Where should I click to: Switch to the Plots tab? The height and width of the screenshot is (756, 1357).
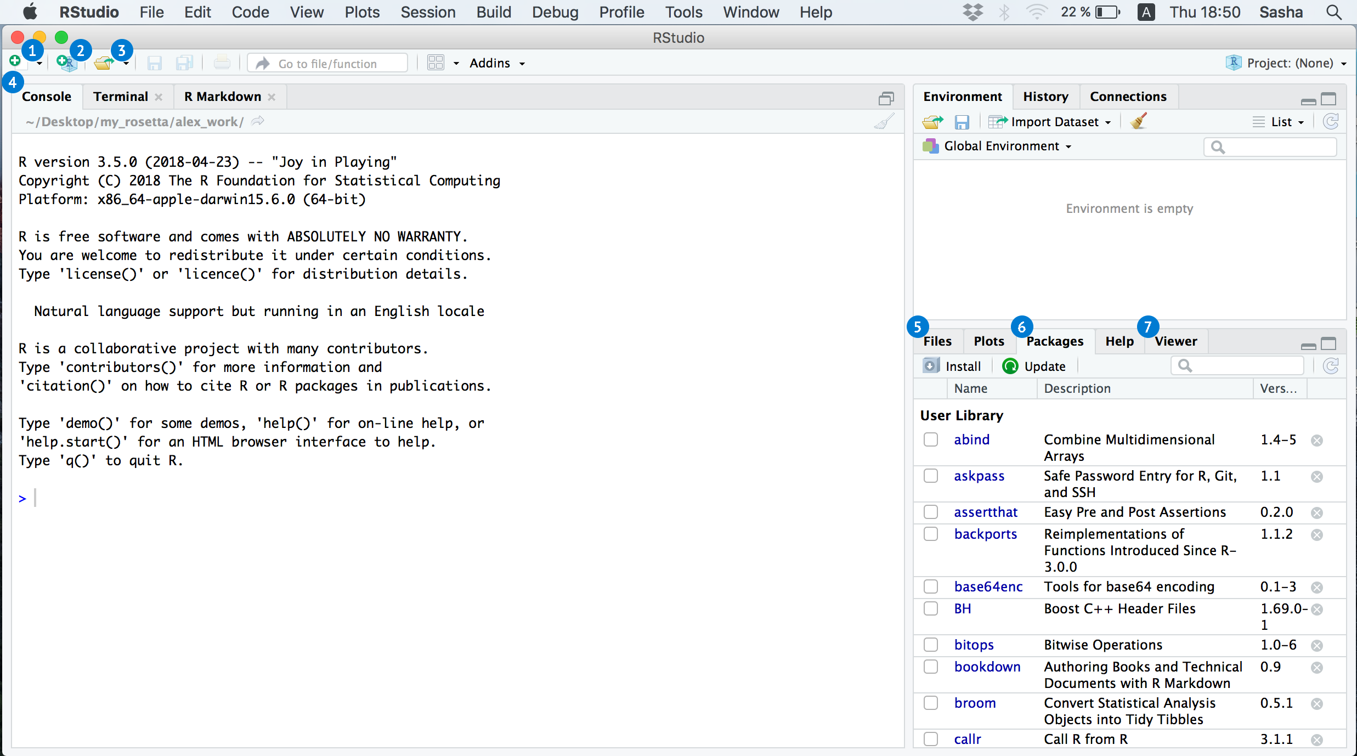(989, 341)
